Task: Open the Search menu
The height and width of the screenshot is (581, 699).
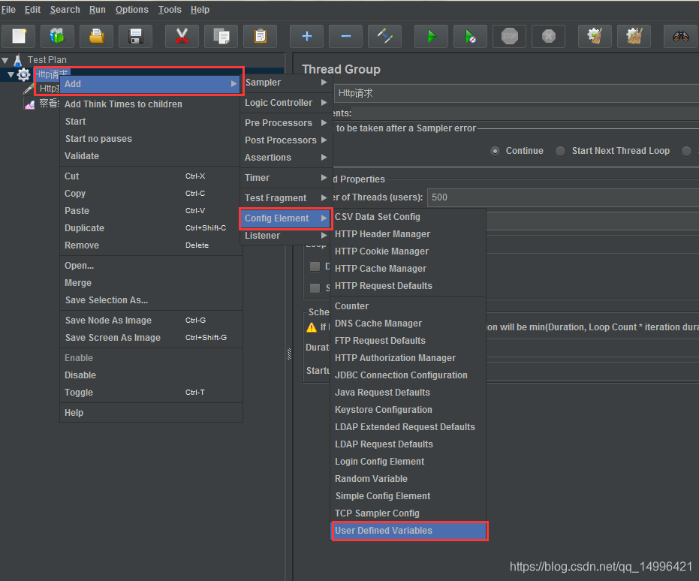Action: (x=65, y=9)
